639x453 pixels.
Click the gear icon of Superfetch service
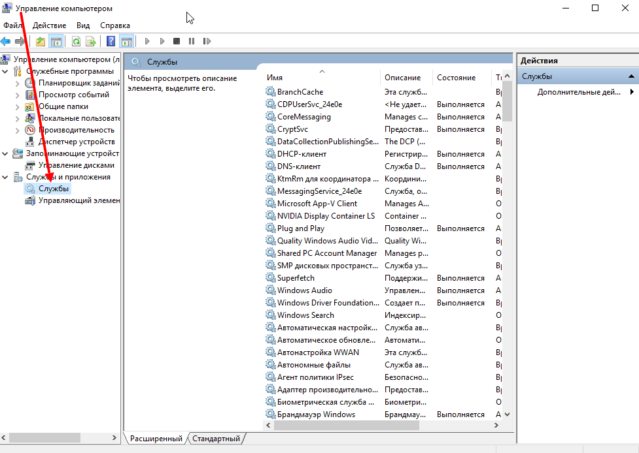270,277
